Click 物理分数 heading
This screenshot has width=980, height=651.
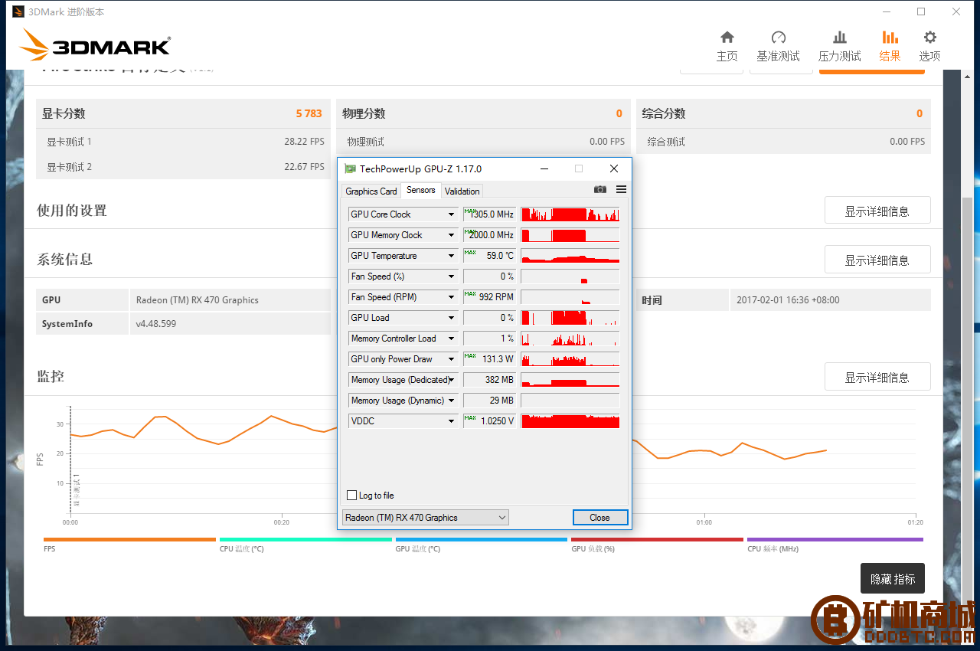pos(364,113)
